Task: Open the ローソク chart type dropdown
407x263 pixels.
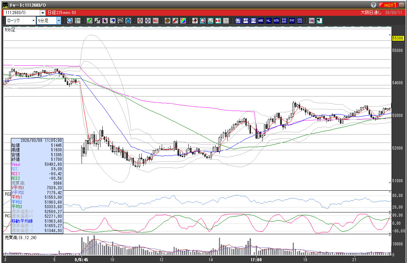Action: click(33, 21)
